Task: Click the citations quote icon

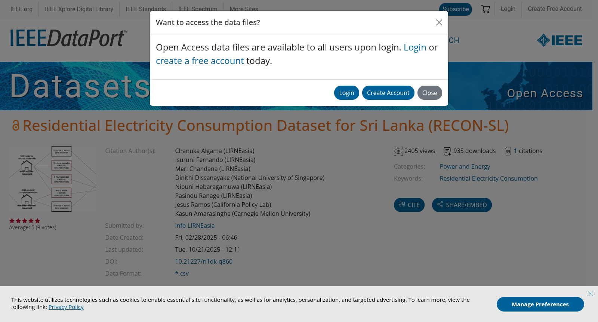Action: [508, 151]
